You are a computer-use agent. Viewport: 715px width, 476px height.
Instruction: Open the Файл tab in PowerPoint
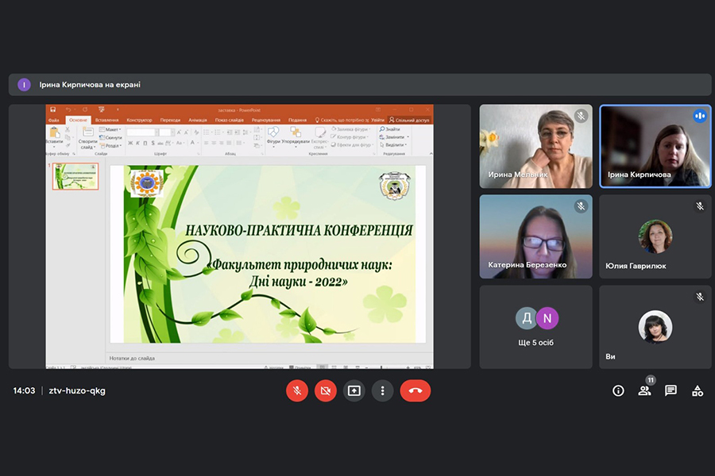point(54,121)
